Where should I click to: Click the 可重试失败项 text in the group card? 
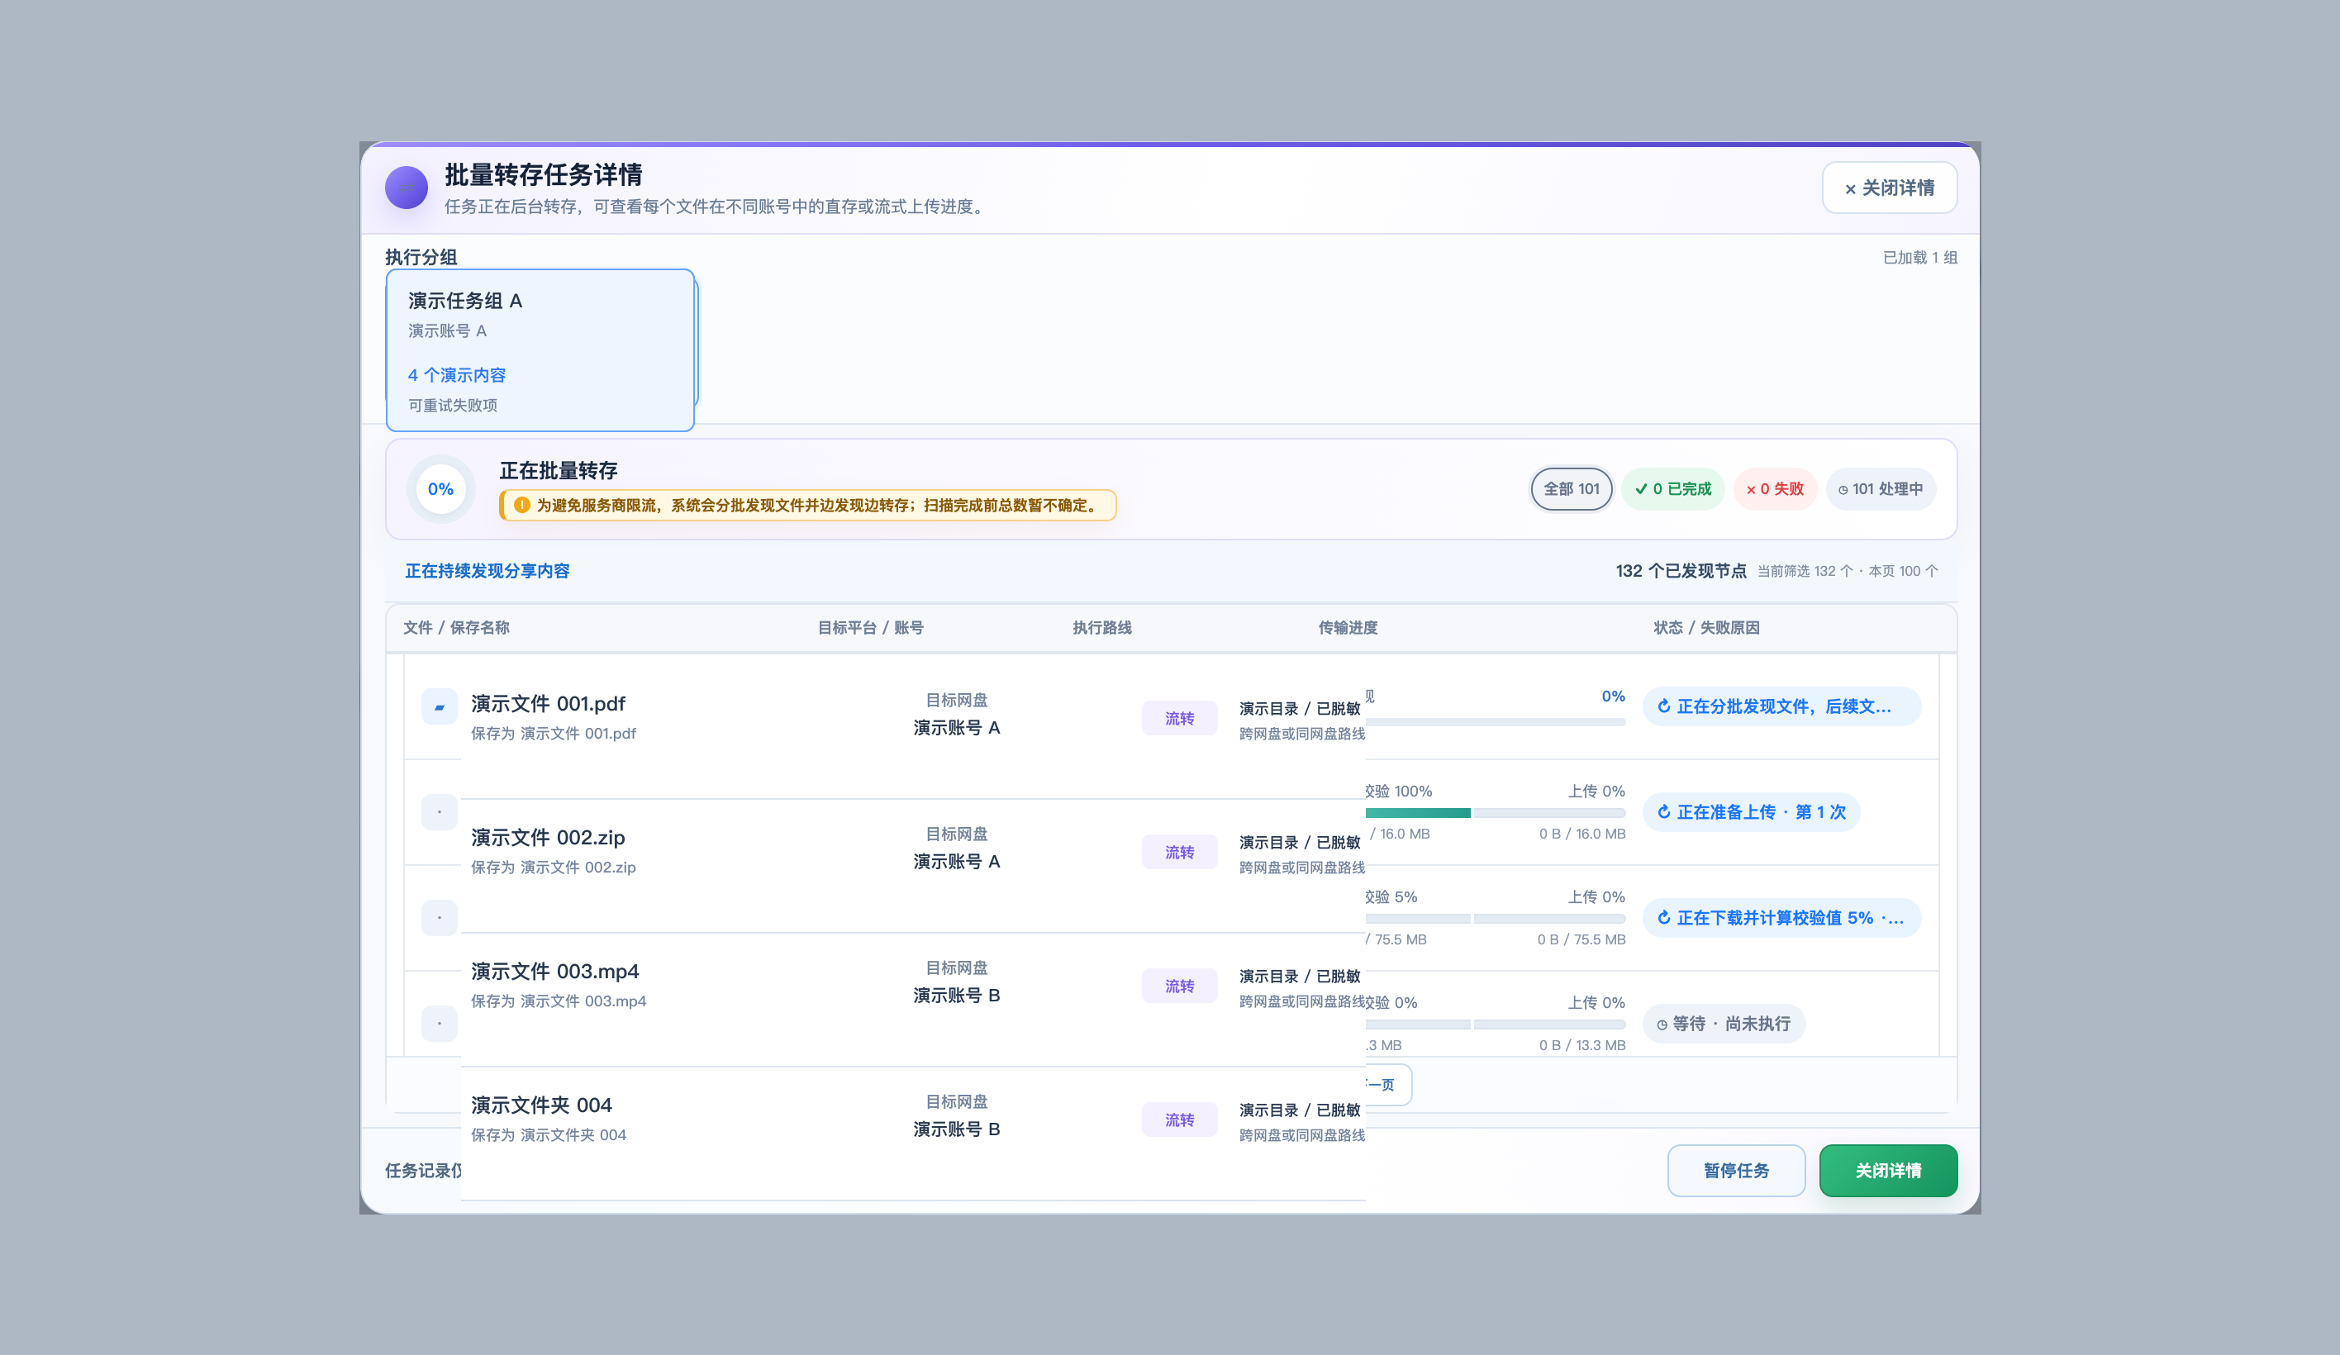pos(453,405)
